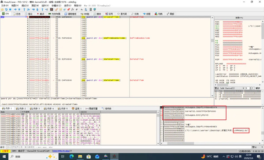The image size is (264, 160).
Task: Open Microsoft Edge from the taskbar
Action: (71, 156)
